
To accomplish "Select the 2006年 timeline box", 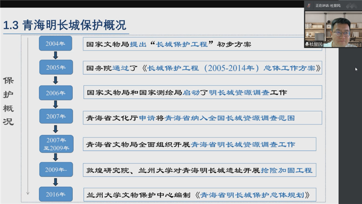I will point(56,93).
